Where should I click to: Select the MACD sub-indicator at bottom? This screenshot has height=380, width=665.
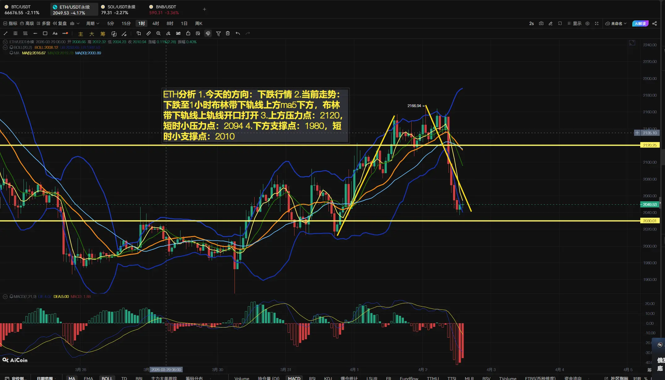tap(294, 378)
